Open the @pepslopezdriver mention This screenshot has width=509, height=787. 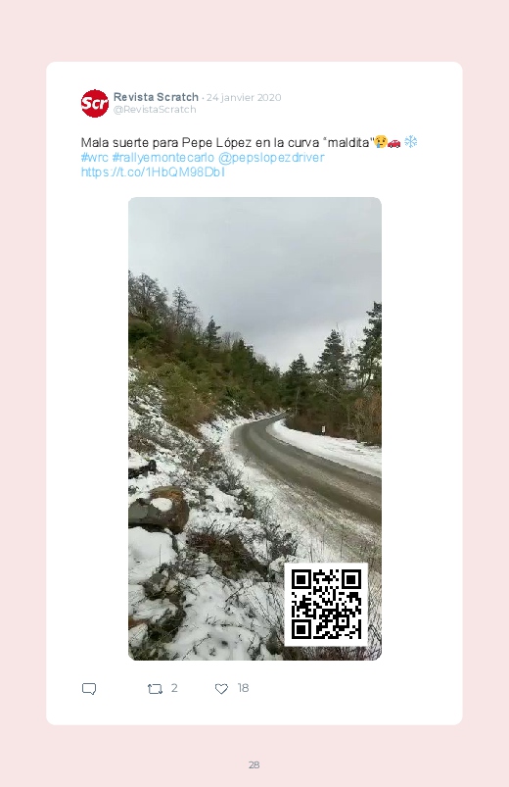(x=271, y=158)
